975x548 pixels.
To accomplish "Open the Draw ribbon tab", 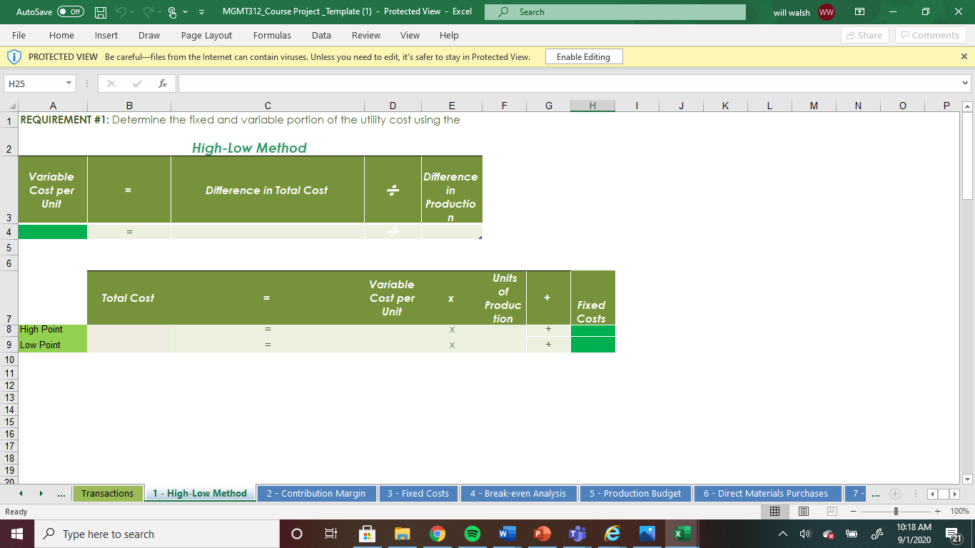I will 149,35.
